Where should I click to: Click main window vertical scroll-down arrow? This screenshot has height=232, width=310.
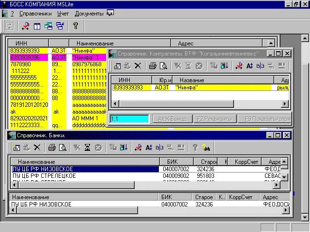point(305,217)
